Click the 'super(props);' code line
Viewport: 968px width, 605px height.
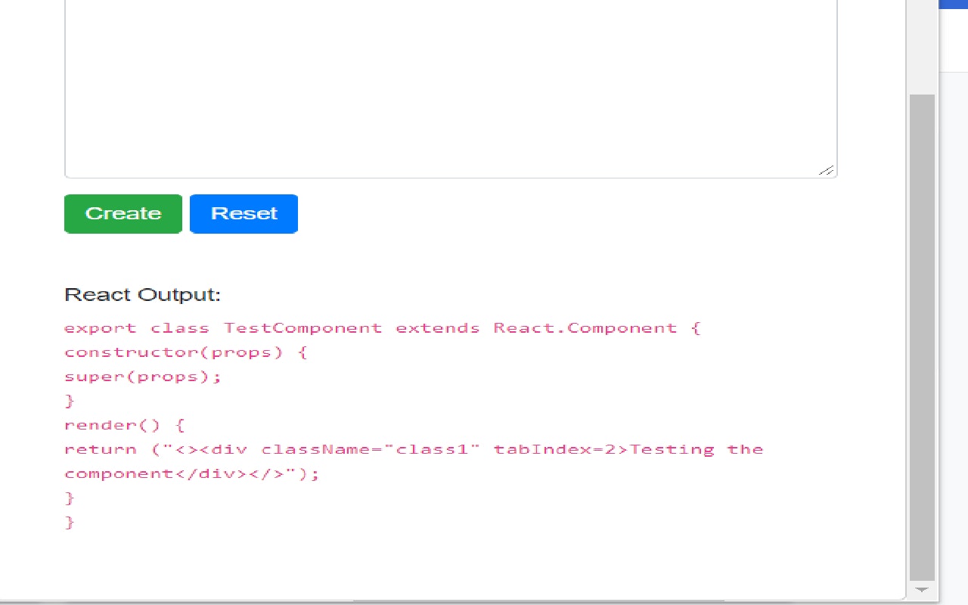[x=143, y=376]
